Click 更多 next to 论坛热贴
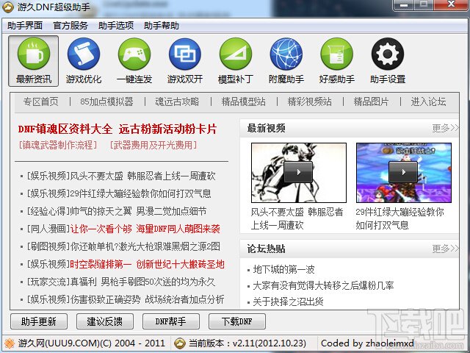The width and height of the screenshot is (470, 353). [x=445, y=249]
